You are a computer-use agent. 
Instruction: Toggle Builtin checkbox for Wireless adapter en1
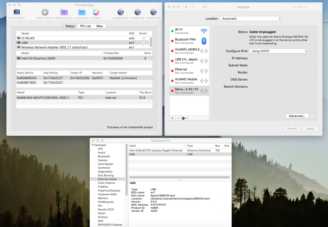[144, 47]
